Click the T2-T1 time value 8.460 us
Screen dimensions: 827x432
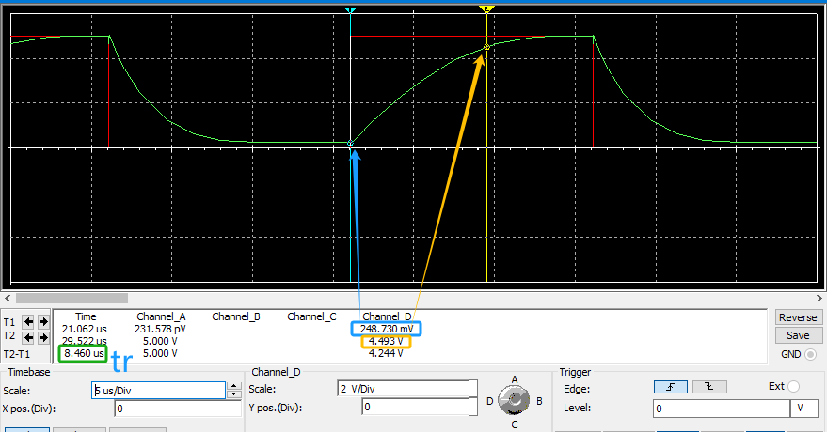tap(84, 354)
